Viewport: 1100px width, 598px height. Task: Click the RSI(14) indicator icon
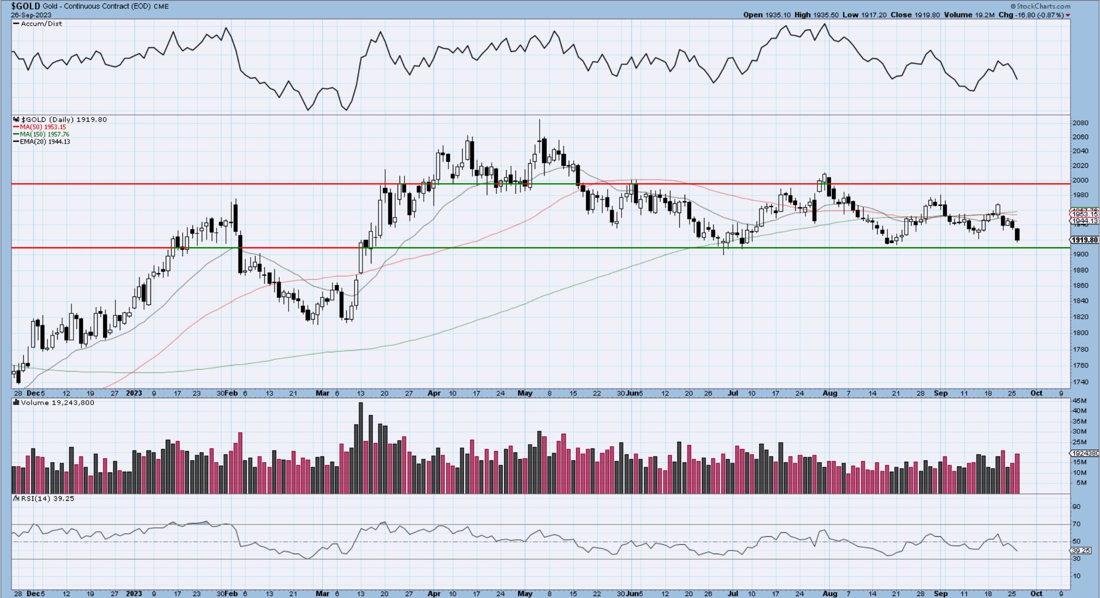[x=16, y=498]
